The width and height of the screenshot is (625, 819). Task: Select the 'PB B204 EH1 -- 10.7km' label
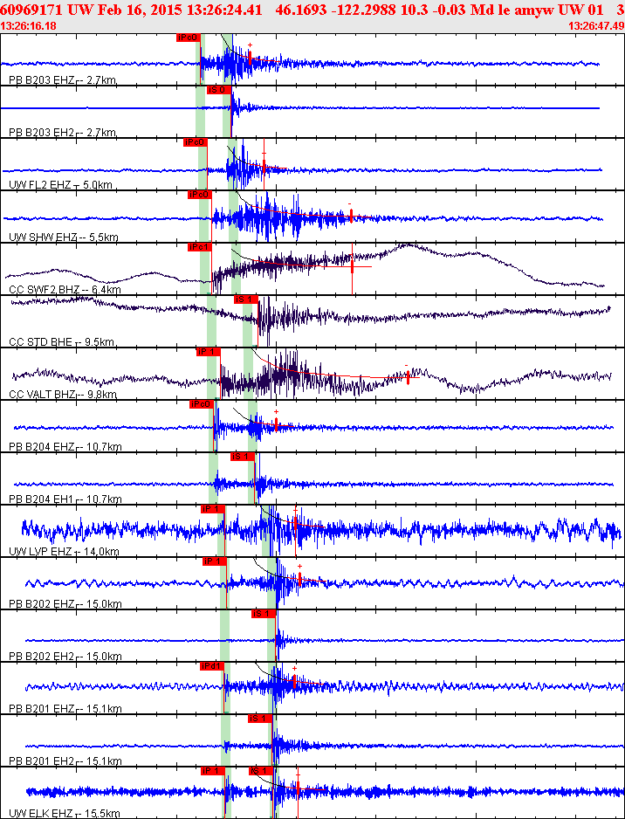(65, 499)
